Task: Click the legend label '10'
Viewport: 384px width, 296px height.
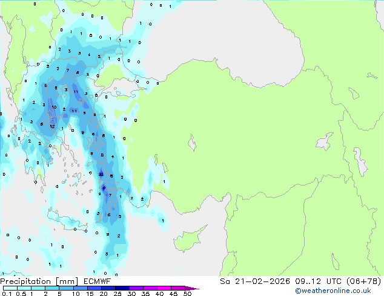Action: click(x=76, y=294)
